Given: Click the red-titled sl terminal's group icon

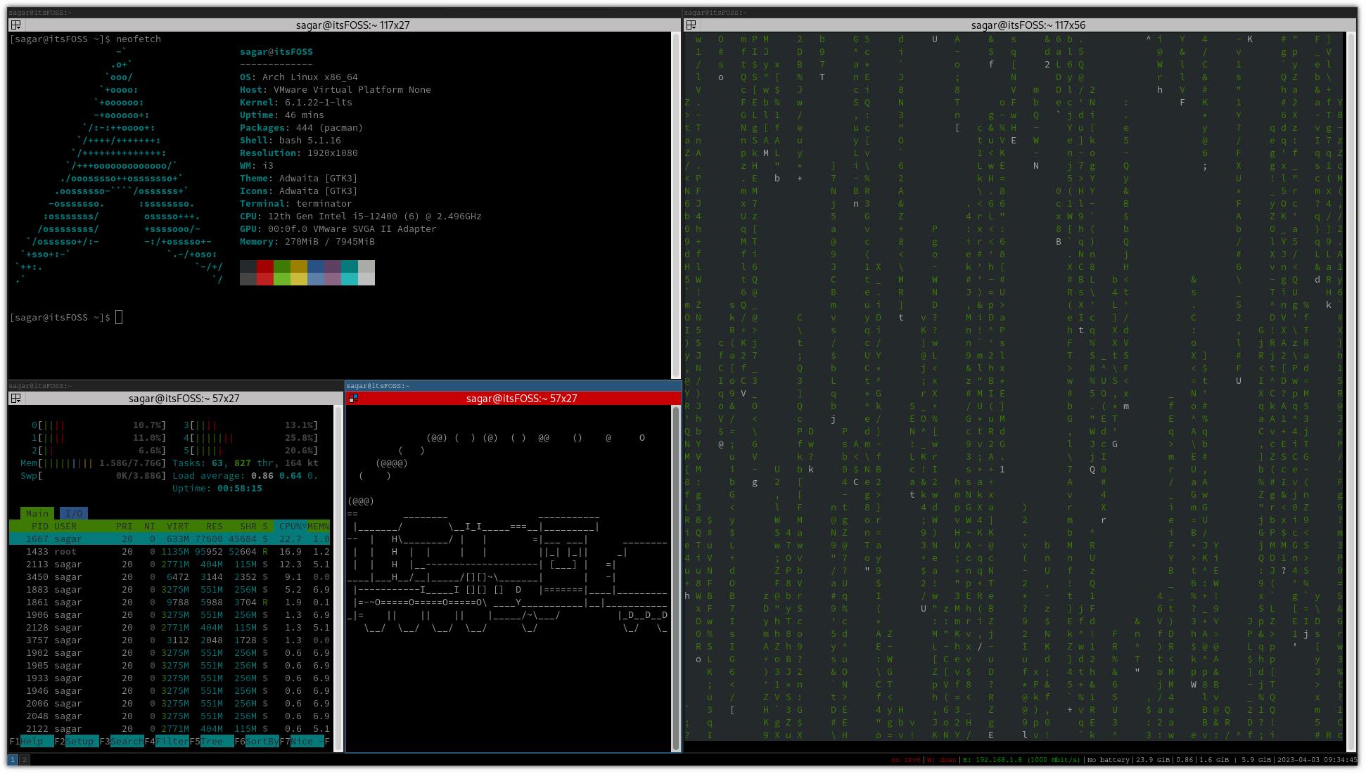Looking at the screenshot, I should pyautogui.click(x=353, y=399).
